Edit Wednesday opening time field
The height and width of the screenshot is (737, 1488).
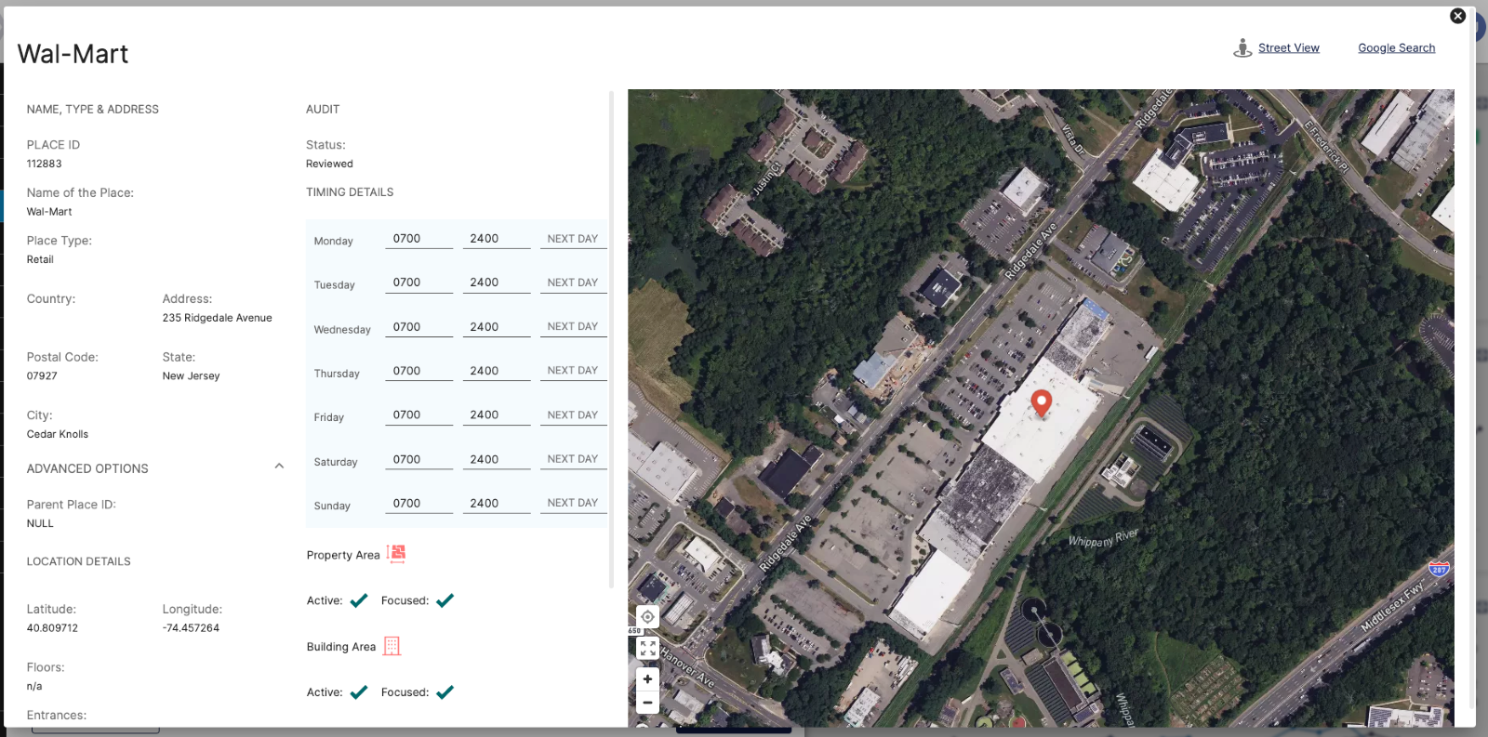(419, 327)
